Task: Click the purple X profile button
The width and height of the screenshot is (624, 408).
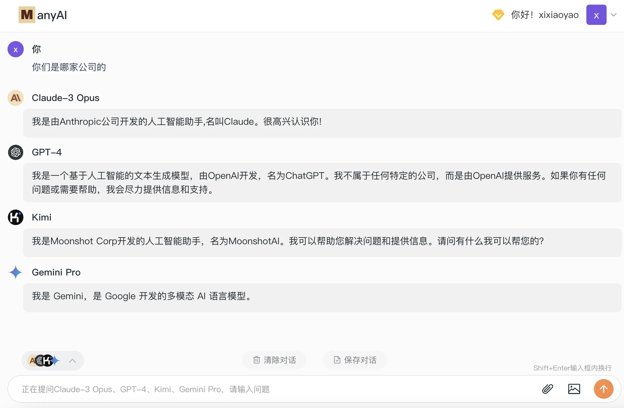Action: [x=596, y=14]
